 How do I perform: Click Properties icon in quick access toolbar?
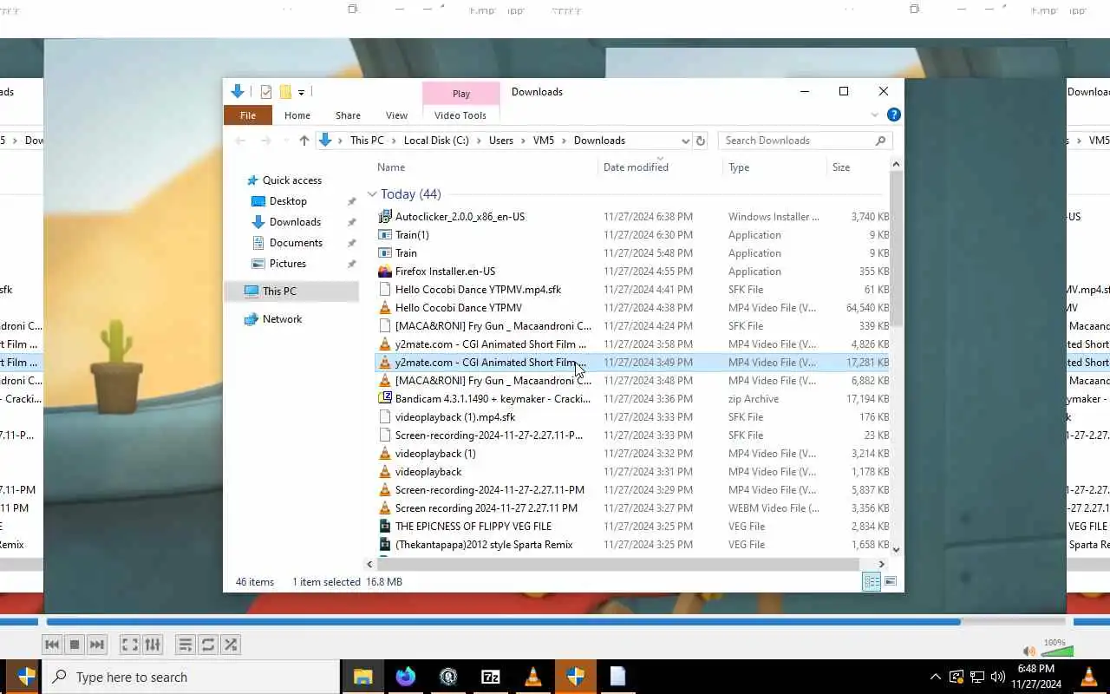click(x=266, y=92)
